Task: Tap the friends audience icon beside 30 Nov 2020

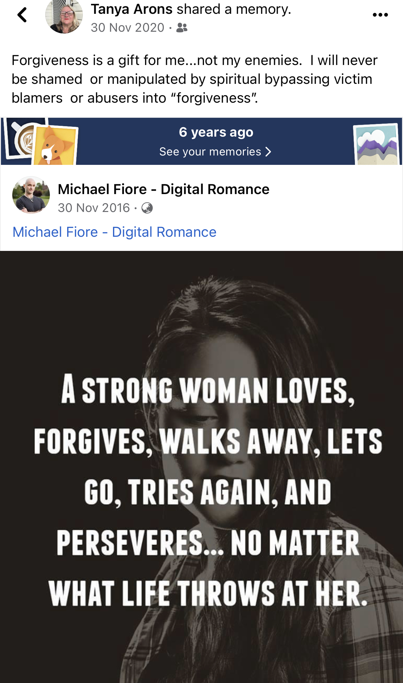Action: [x=182, y=28]
